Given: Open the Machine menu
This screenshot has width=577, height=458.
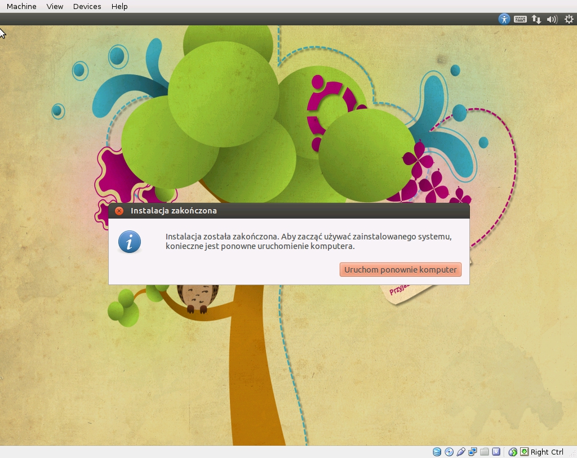Looking at the screenshot, I should 21,6.
